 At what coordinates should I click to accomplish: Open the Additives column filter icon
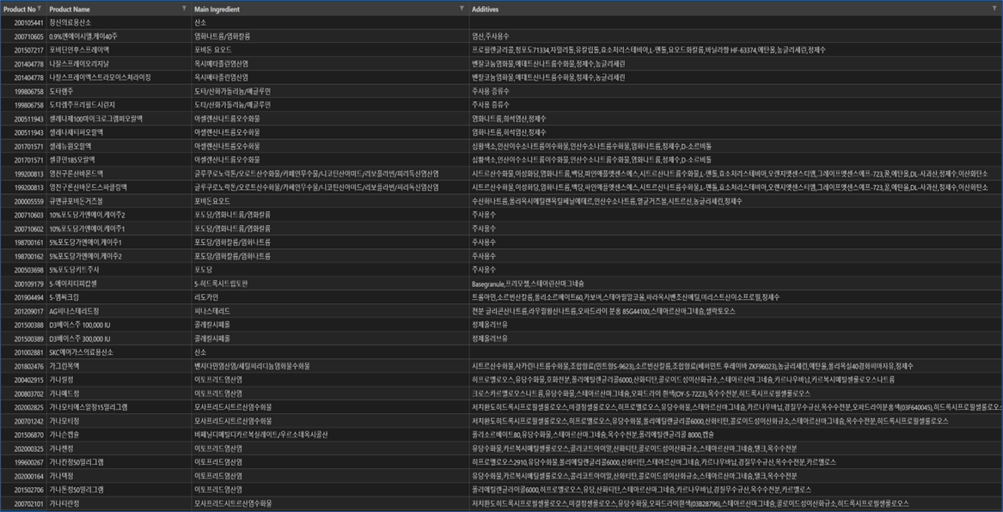(994, 8)
